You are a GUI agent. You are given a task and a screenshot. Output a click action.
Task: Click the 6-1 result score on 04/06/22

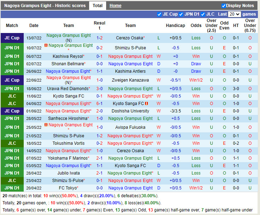click(99, 104)
